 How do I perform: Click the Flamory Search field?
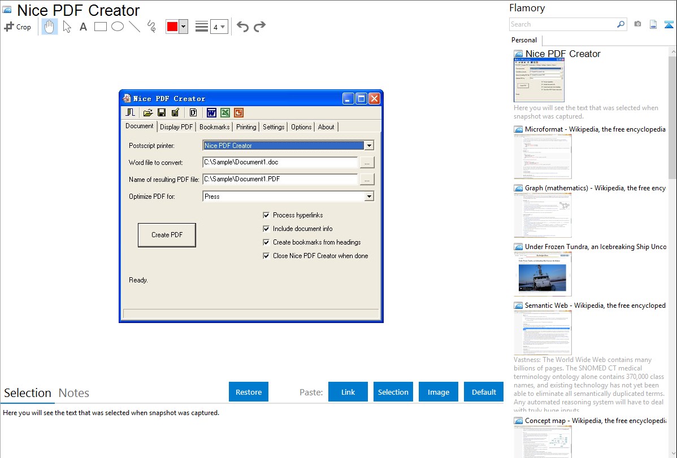[563, 24]
